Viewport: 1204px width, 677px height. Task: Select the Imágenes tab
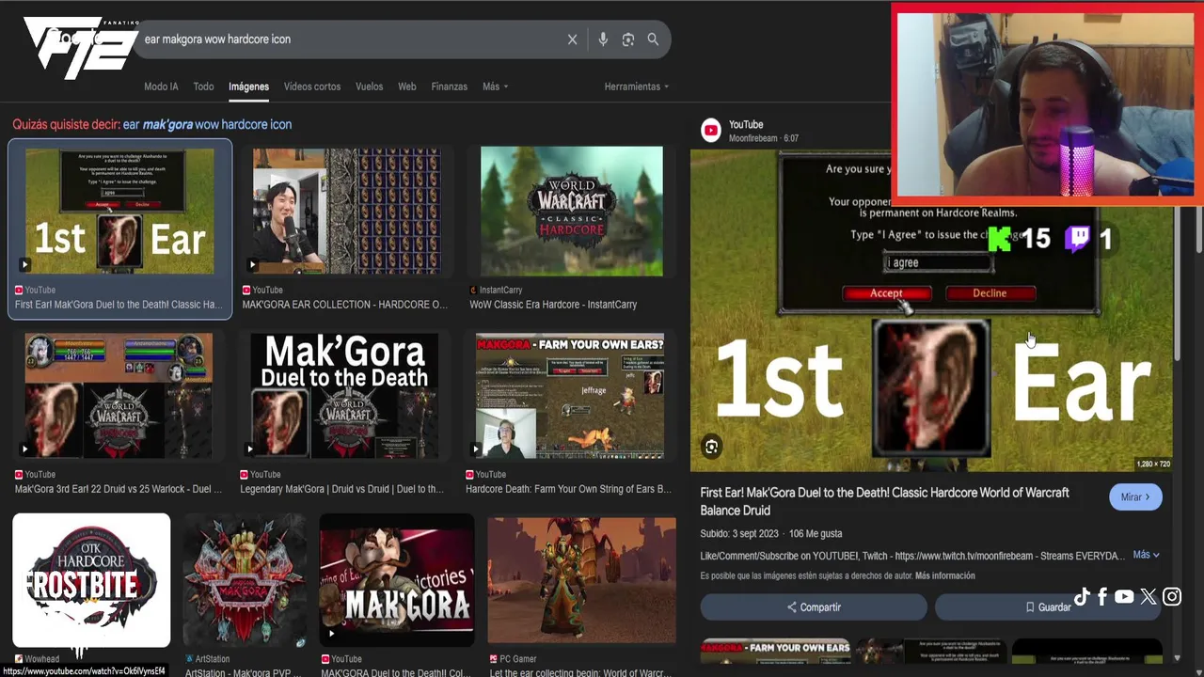(x=248, y=87)
